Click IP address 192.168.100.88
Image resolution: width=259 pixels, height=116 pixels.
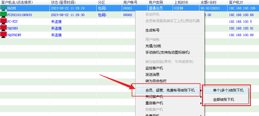(241, 35)
